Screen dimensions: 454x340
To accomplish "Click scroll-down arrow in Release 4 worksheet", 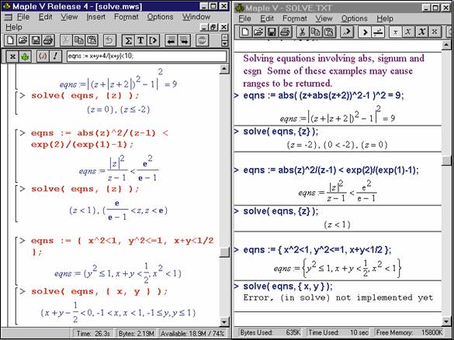I will pos(224,321).
